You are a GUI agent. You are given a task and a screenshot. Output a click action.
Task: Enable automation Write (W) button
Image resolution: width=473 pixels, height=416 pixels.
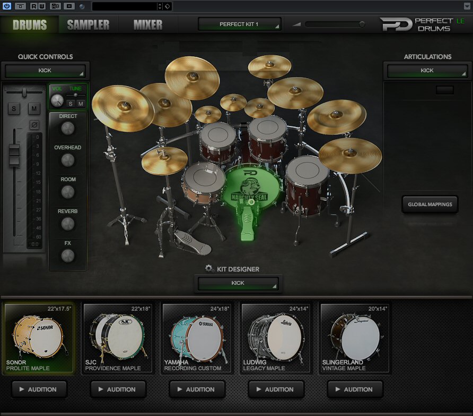coord(42,6)
